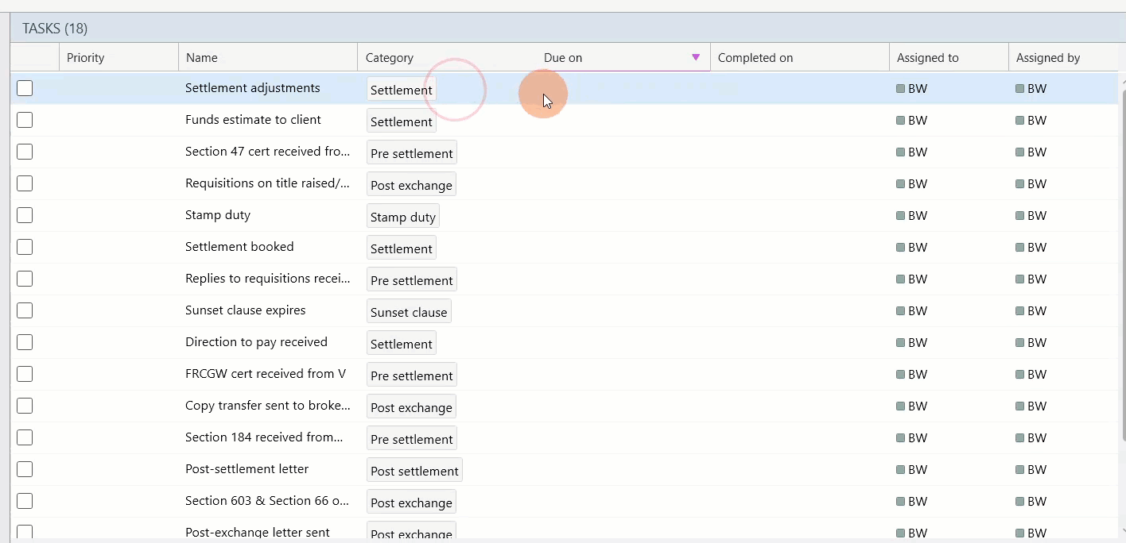Sort tasks by Completed on column header
The width and height of the screenshot is (1126, 543).
click(x=755, y=58)
